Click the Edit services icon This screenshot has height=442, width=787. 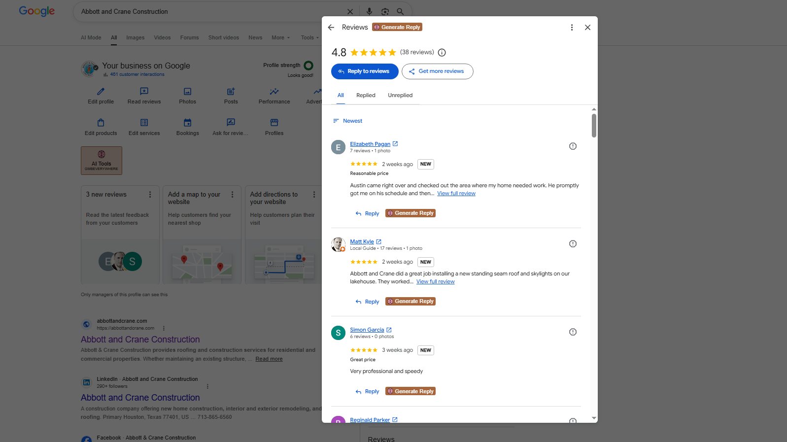click(x=144, y=123)
